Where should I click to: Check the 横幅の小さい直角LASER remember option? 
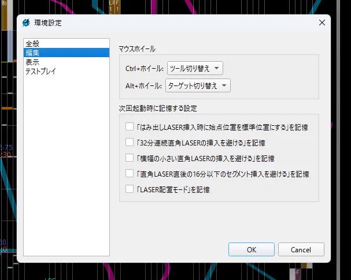[130, 158]
